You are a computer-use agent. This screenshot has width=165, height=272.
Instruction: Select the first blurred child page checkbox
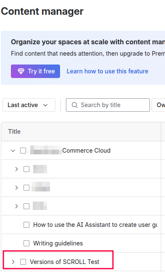pos(26,169)
